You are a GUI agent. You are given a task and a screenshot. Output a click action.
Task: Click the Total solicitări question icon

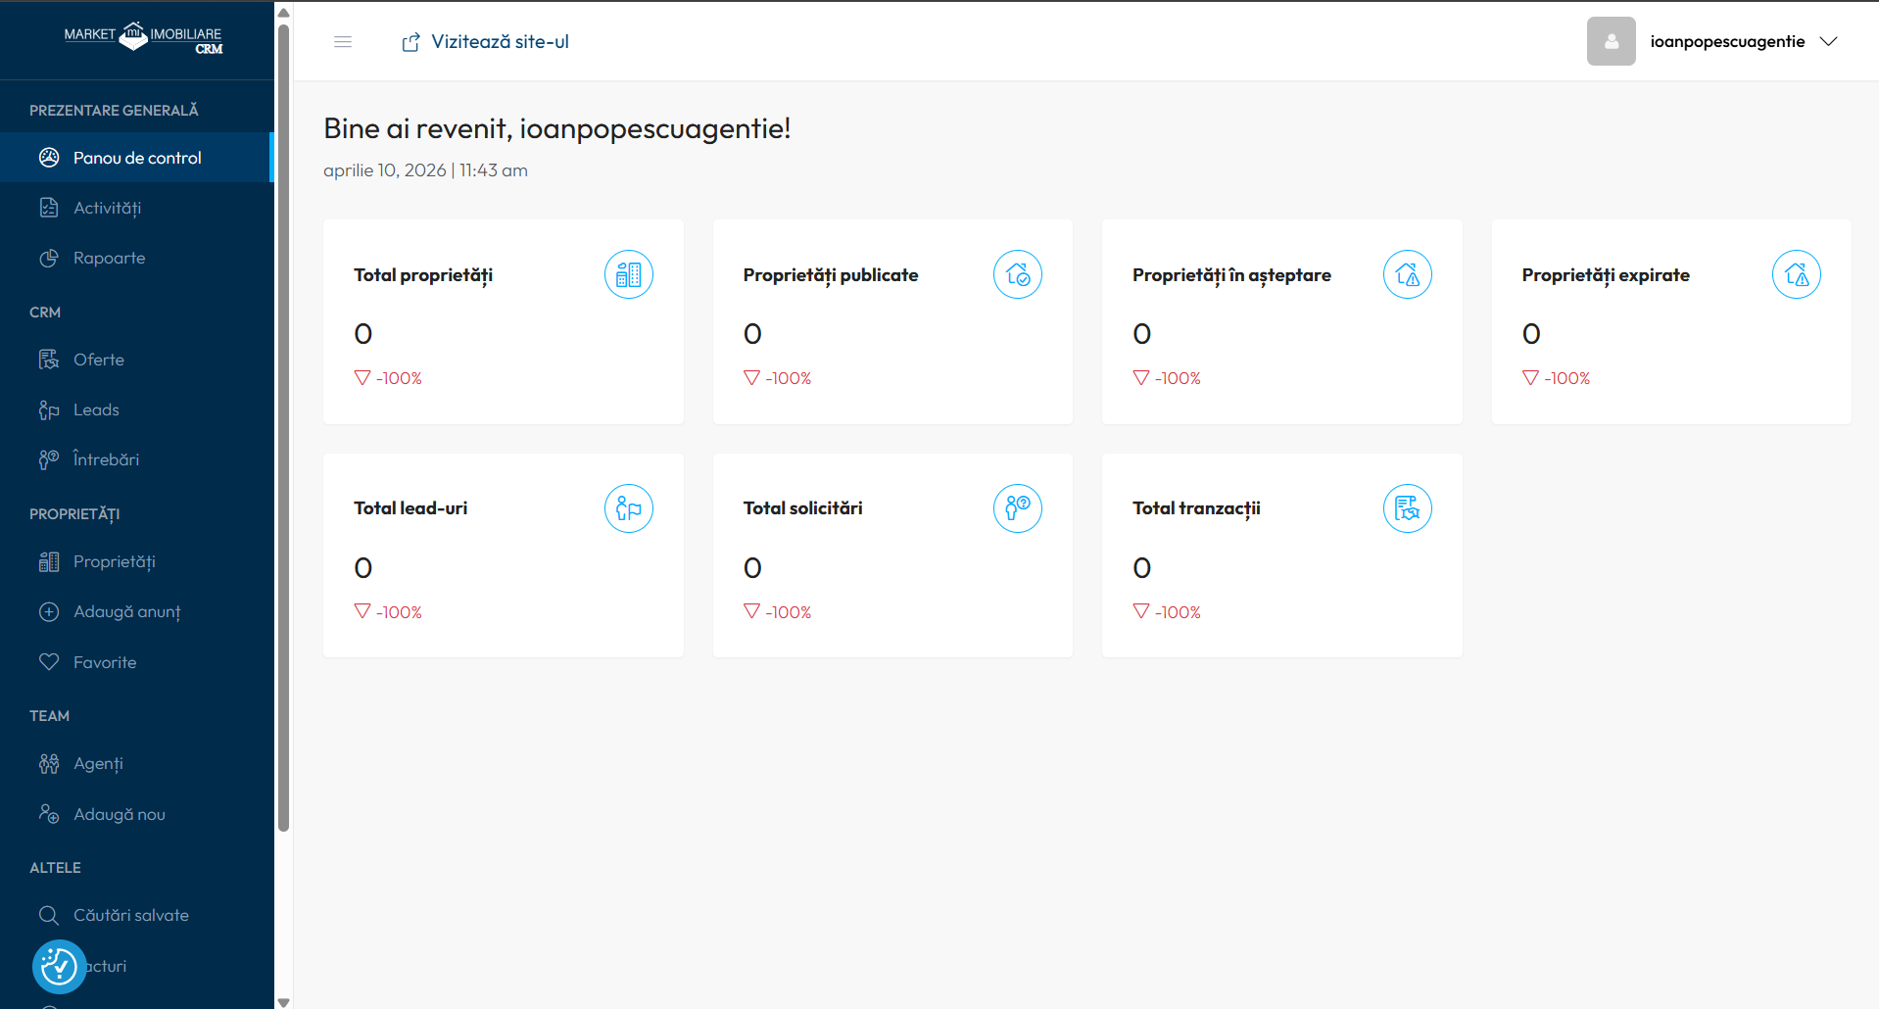tap(1017, 508)
